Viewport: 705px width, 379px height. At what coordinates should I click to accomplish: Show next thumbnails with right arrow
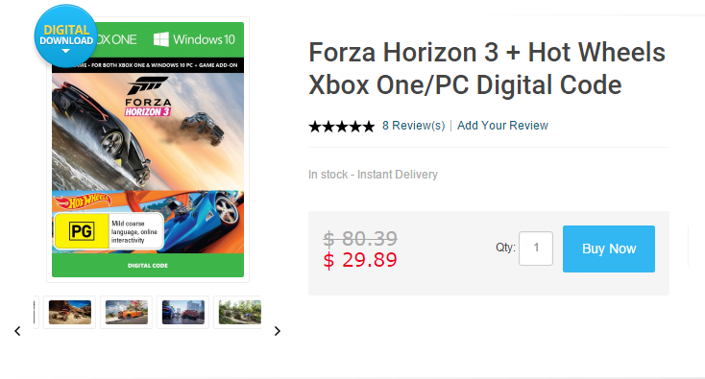click(277, 331)
